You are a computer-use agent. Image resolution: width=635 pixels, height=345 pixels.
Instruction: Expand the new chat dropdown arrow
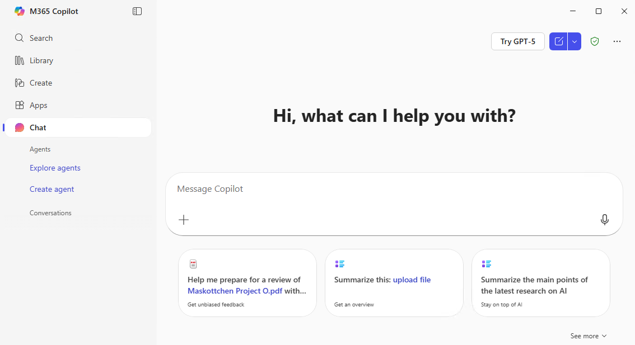click(575, 41)
